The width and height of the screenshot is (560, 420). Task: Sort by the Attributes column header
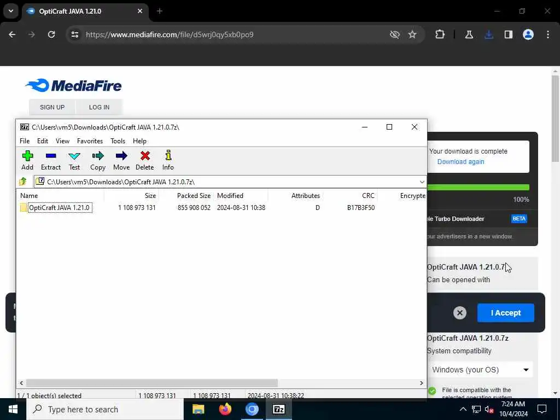[295, 196]
